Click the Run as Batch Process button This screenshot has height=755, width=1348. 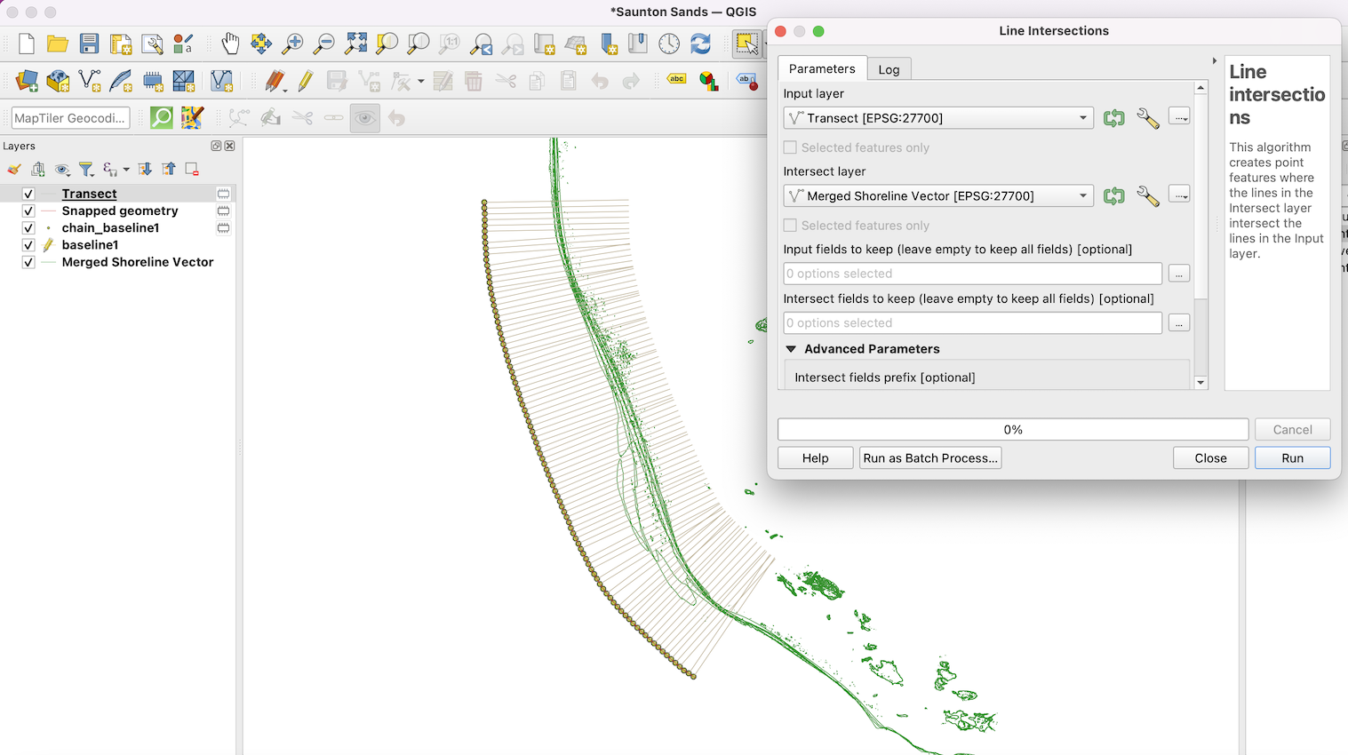click(x=929, y=458)
